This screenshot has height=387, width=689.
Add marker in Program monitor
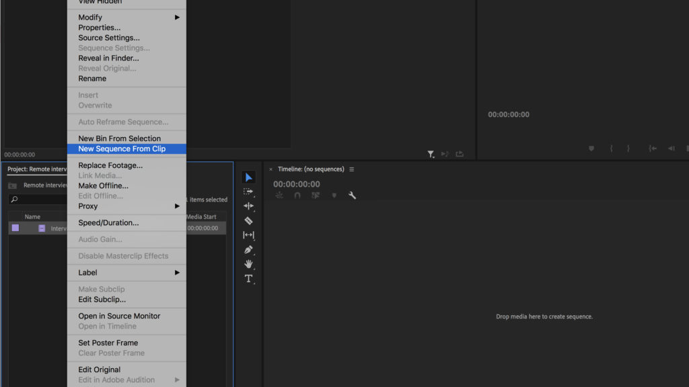pos(591,148)
